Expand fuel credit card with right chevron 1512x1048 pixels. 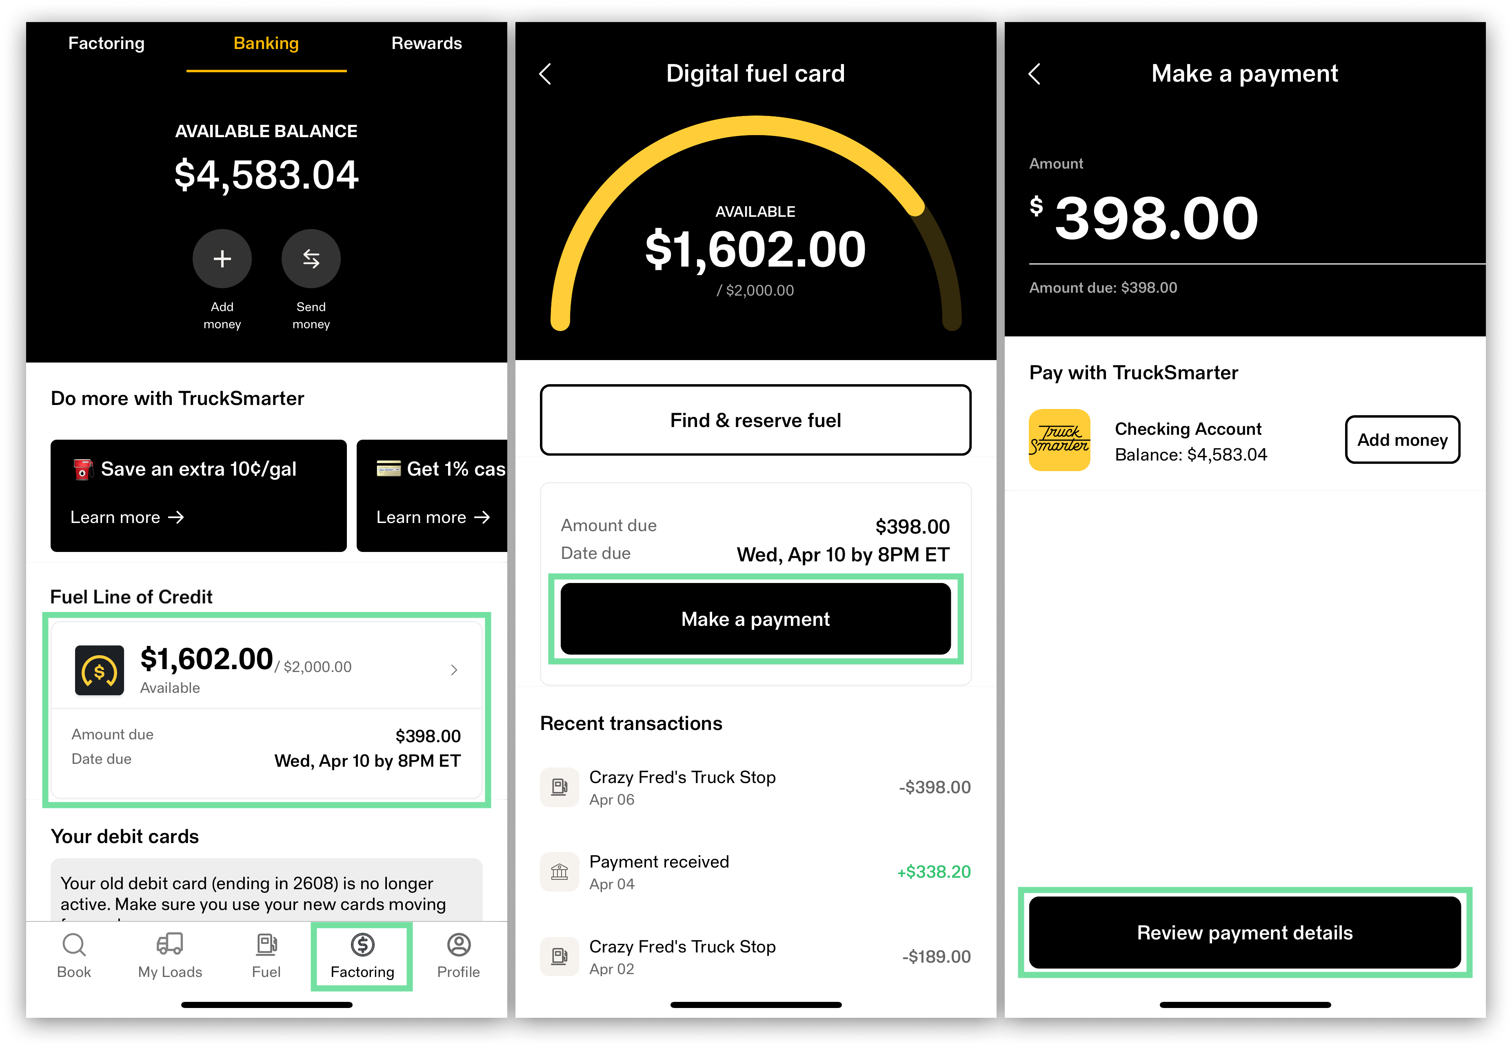tap(454, 670)
